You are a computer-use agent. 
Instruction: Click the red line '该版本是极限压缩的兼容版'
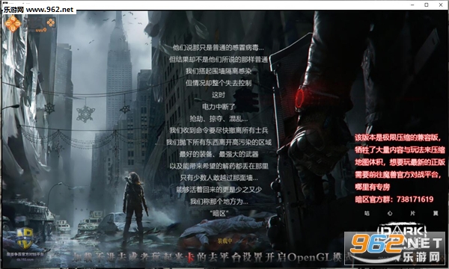(398, 137)
